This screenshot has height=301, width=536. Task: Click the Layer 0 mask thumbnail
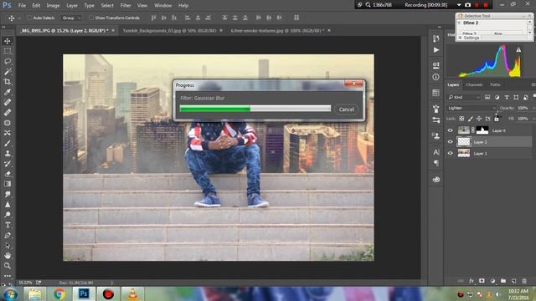click(x=482, y=130)
